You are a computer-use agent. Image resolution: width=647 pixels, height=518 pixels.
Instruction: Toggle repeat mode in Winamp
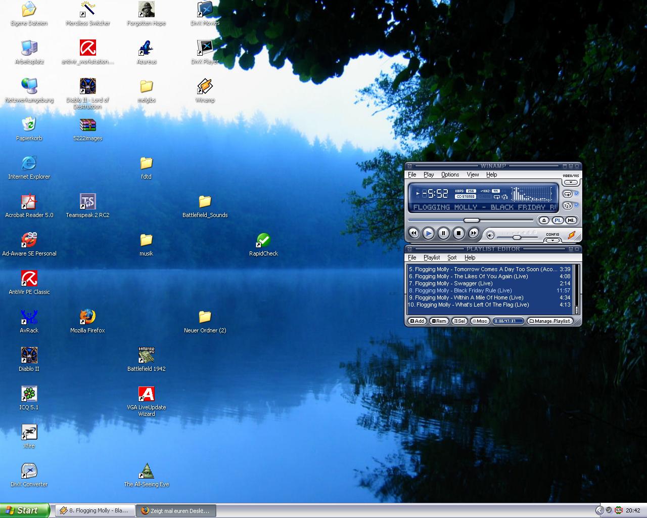click(568, 194)
